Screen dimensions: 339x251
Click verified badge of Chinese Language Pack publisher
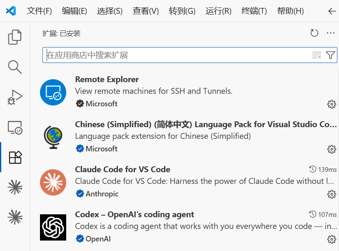[80, 149]
